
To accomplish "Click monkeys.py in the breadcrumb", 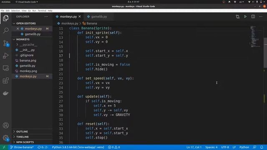I will click(x=70, y=23).
